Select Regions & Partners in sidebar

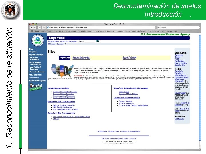(36, 55)
